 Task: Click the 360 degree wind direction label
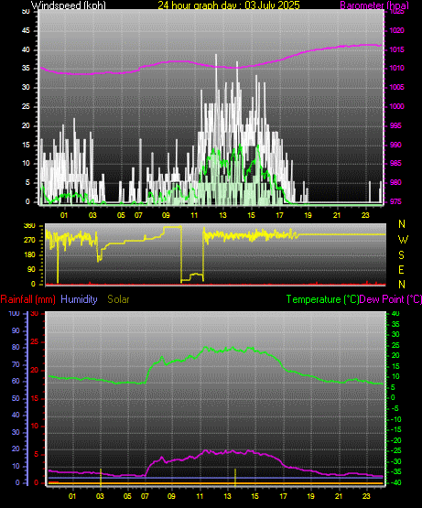point(29,226)
